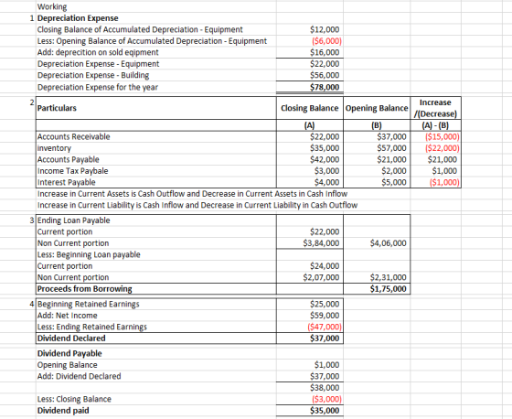Click 'Depreciation Expense - Building' label

tap(93, 76)
